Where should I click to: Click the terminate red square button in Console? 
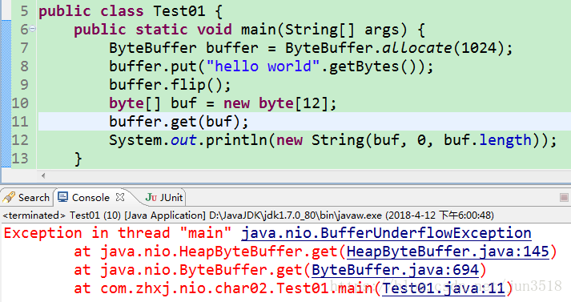pyautogui.click(x=564, y=197)
